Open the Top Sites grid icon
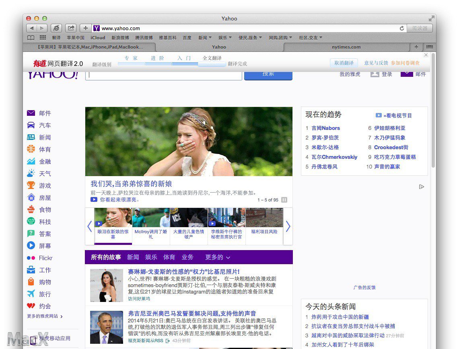 click(42, 38)
